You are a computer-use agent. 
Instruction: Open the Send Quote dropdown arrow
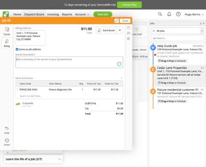pos(120,30)
